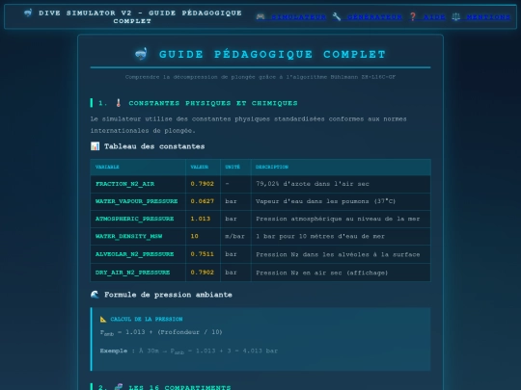521x390 pixels.
Task: Click description '79,02% d'azote dans l'air sec'
Action: tap(313, 184)
